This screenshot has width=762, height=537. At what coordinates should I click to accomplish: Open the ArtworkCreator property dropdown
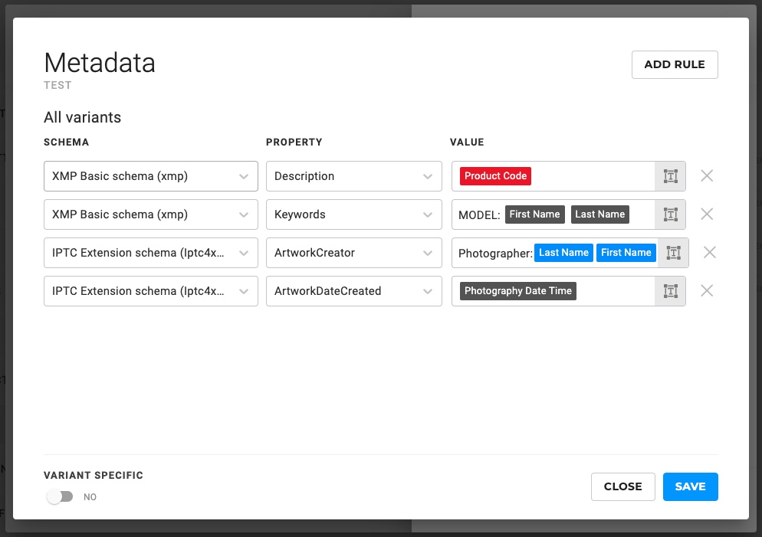[353, 253]
